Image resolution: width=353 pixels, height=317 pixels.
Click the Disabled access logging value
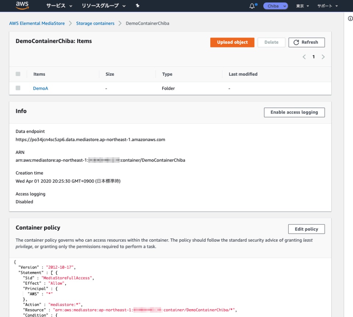[x=24, y=202]
